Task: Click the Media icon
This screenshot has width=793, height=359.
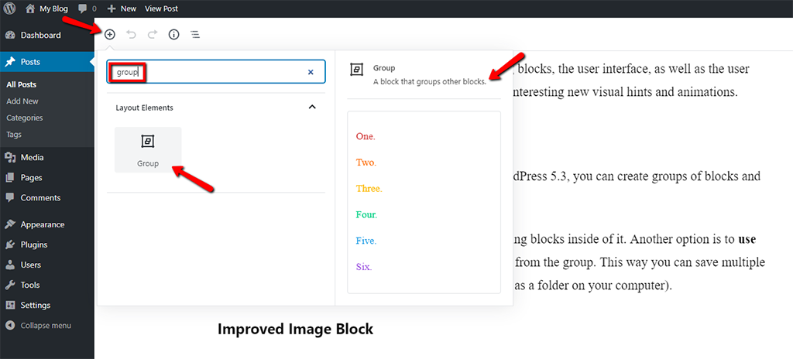Action: click(x=10, y=157)
